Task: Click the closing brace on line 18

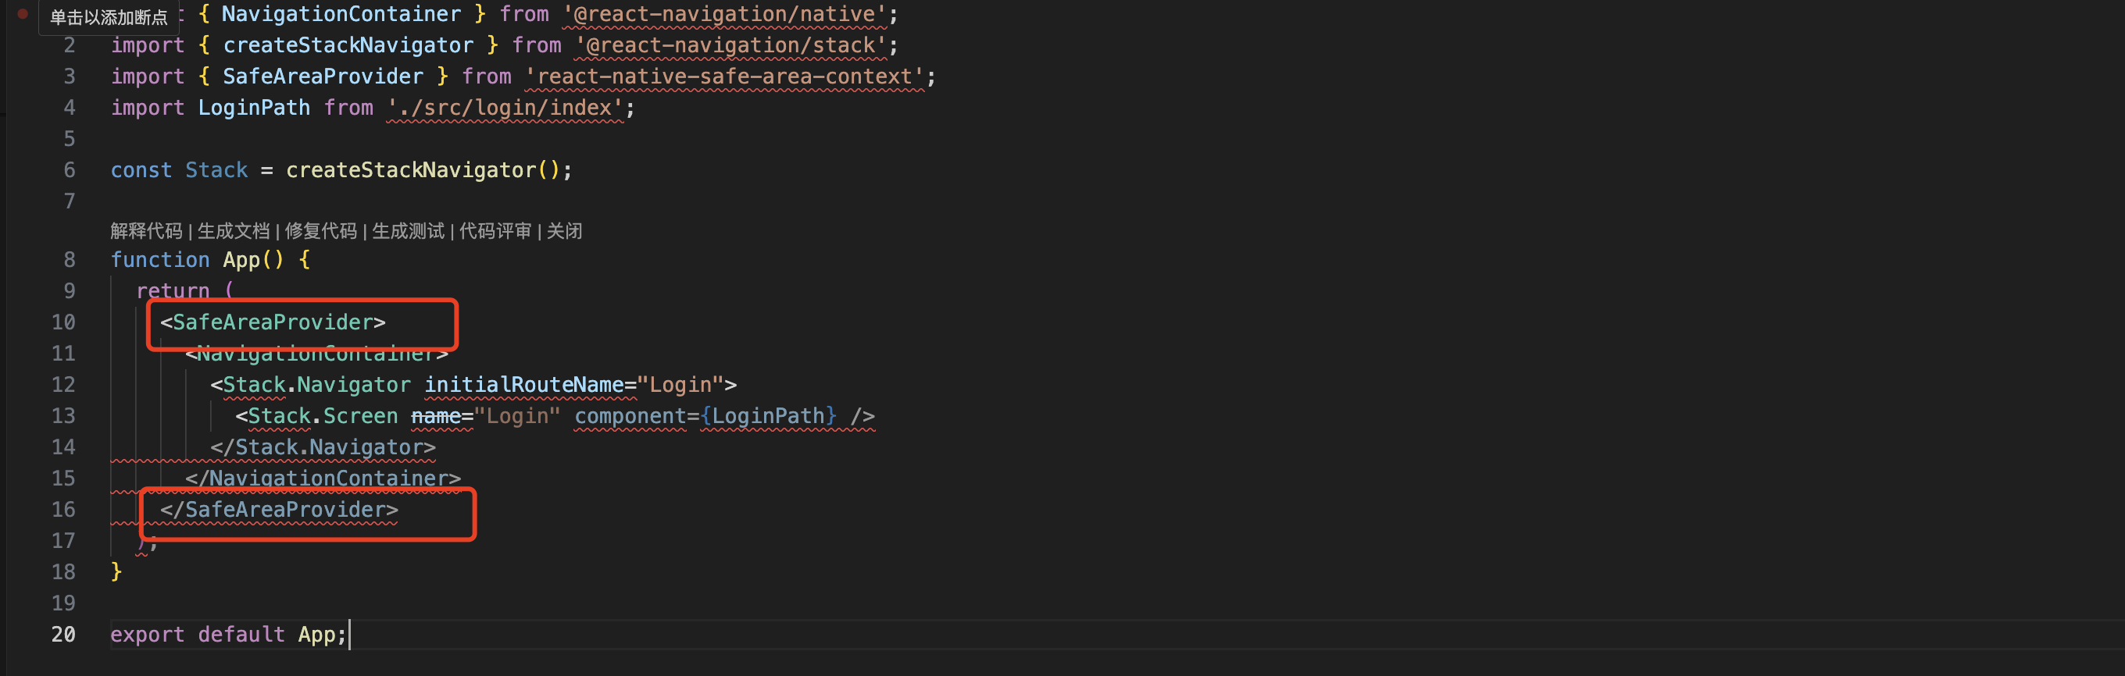Action: (x=116, y=571)
